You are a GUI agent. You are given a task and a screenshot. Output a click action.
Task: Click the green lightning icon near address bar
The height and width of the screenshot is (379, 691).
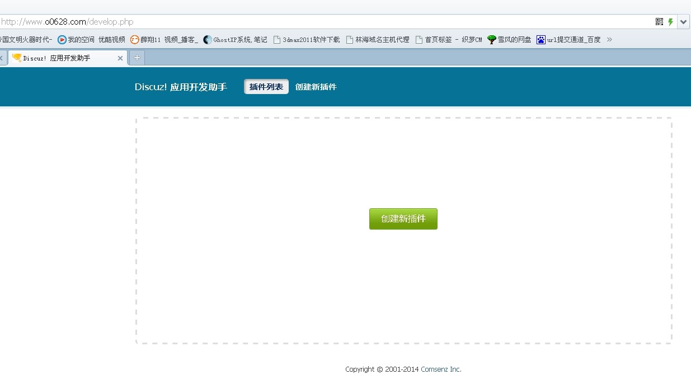click(x=670, y=21)
